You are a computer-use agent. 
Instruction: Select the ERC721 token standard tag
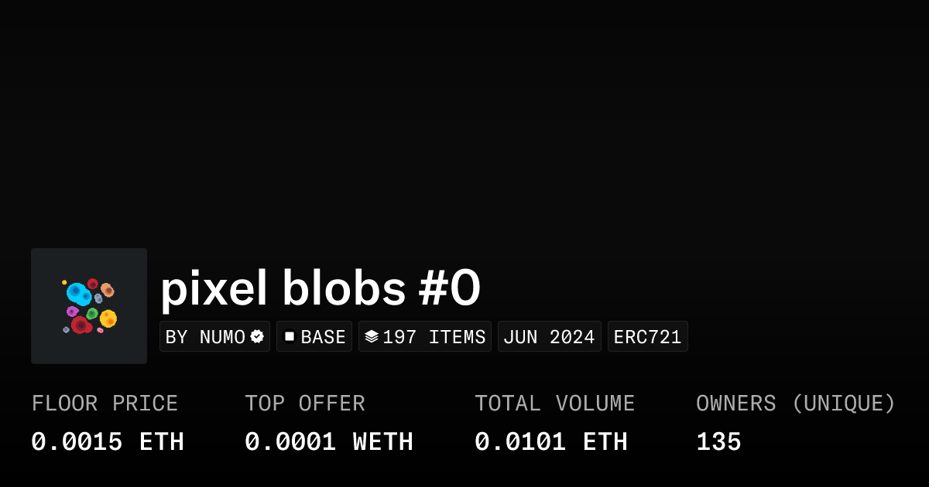(x=647, y=337)
